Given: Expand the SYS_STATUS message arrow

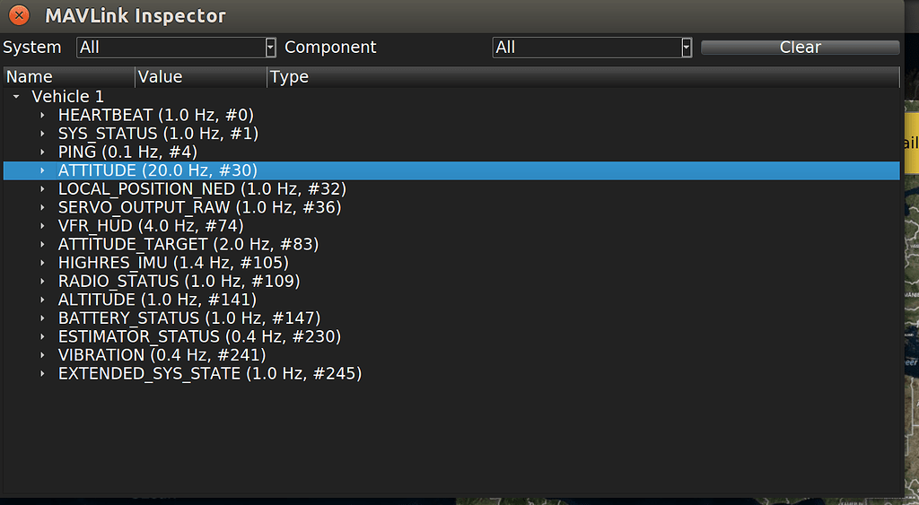Looking at the screenshot, I should pyautogui.click(x=42, y=134).
